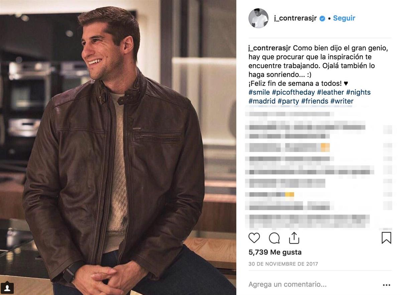Open the #smile hashtag
The image size is (401, 295).
(x=259, y=92)
